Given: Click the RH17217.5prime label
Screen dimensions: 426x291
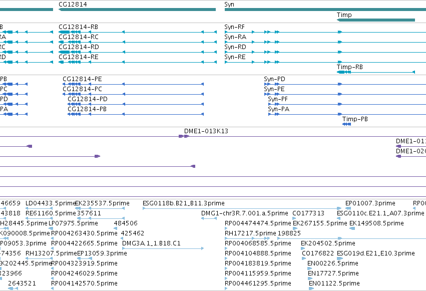Looking at the screenshot, I should [x=250, y=233].
